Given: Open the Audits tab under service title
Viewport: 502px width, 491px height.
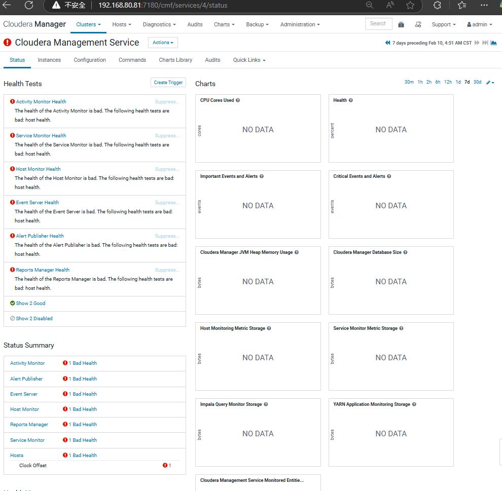Looking at the screenshot, I should click(212, 60).
